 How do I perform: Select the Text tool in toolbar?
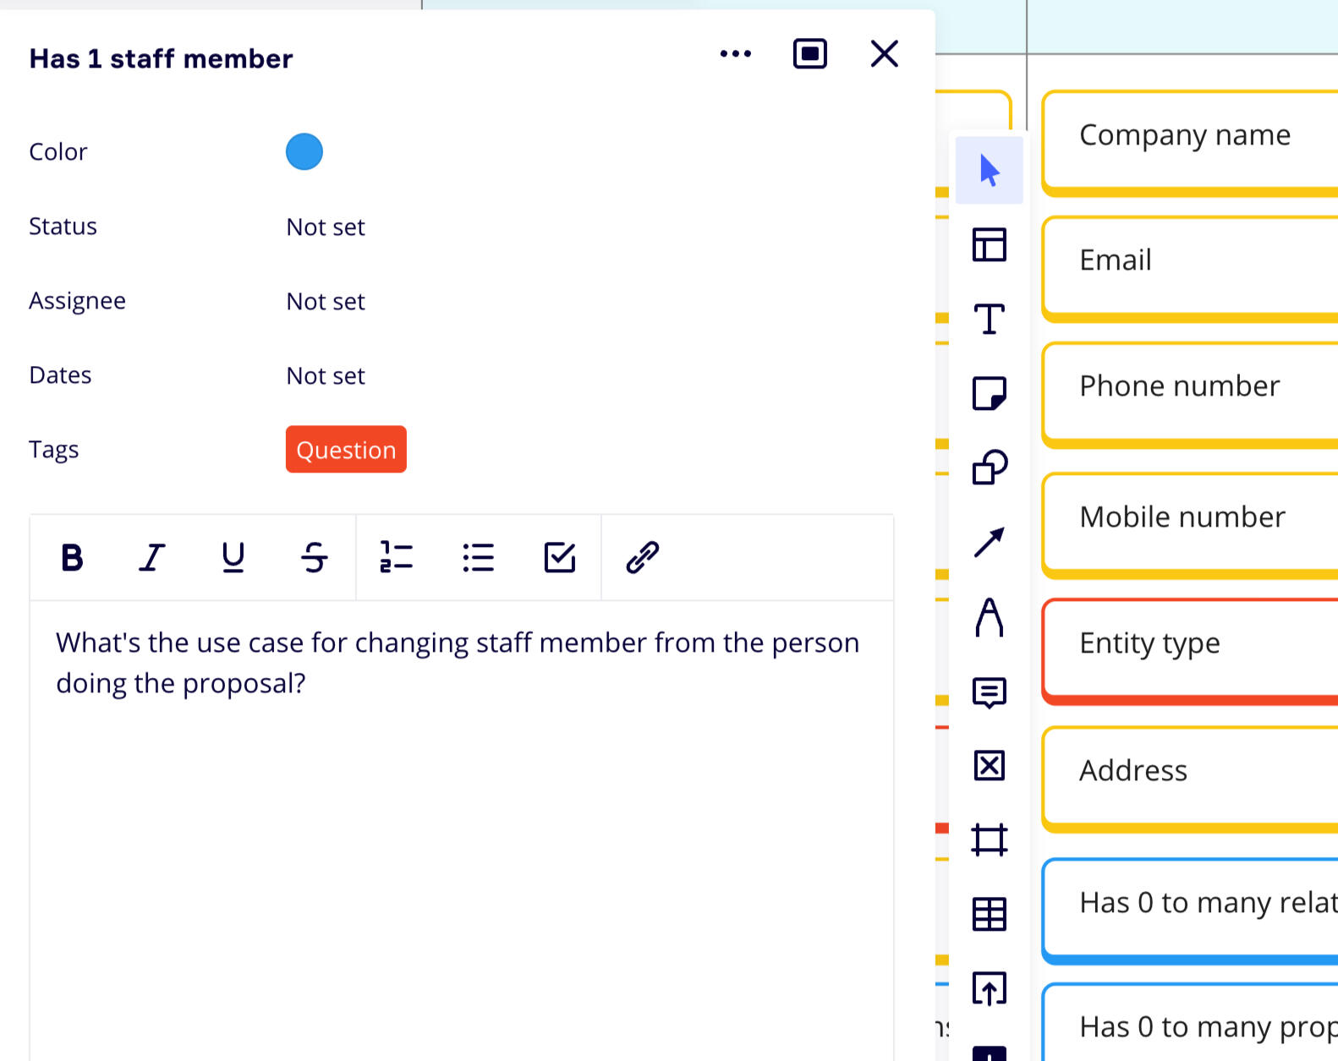point(989,319)
